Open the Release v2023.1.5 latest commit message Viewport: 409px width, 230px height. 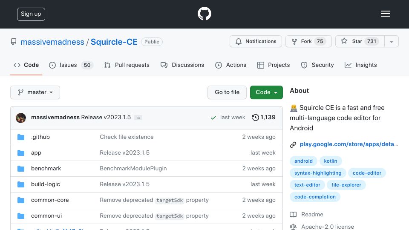click(106, 118)
